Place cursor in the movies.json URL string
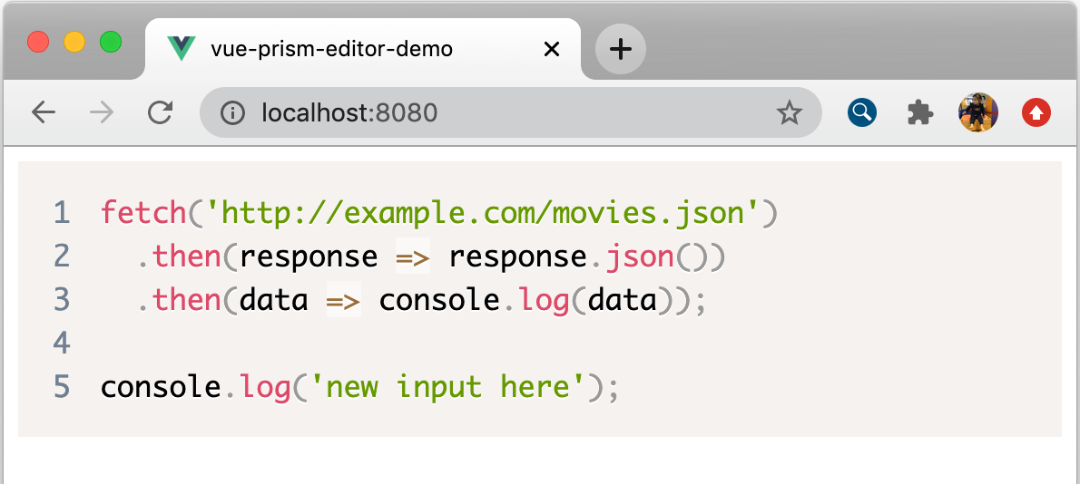Image resolution: width=1080 pixels, height=484 pixels. [x=482, y=214]
